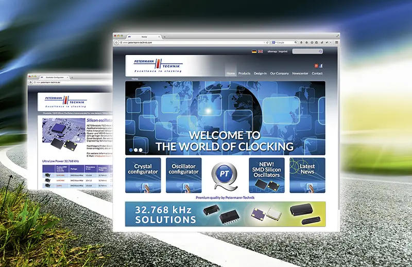Image resolution: width=412 pixels, height=267 pixels.
Task: Open the Latest News tile
Action: 307,175
